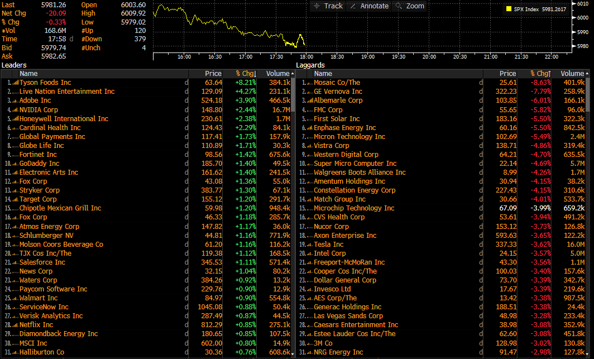Click the Annotate pencil icon

(353, 6)
